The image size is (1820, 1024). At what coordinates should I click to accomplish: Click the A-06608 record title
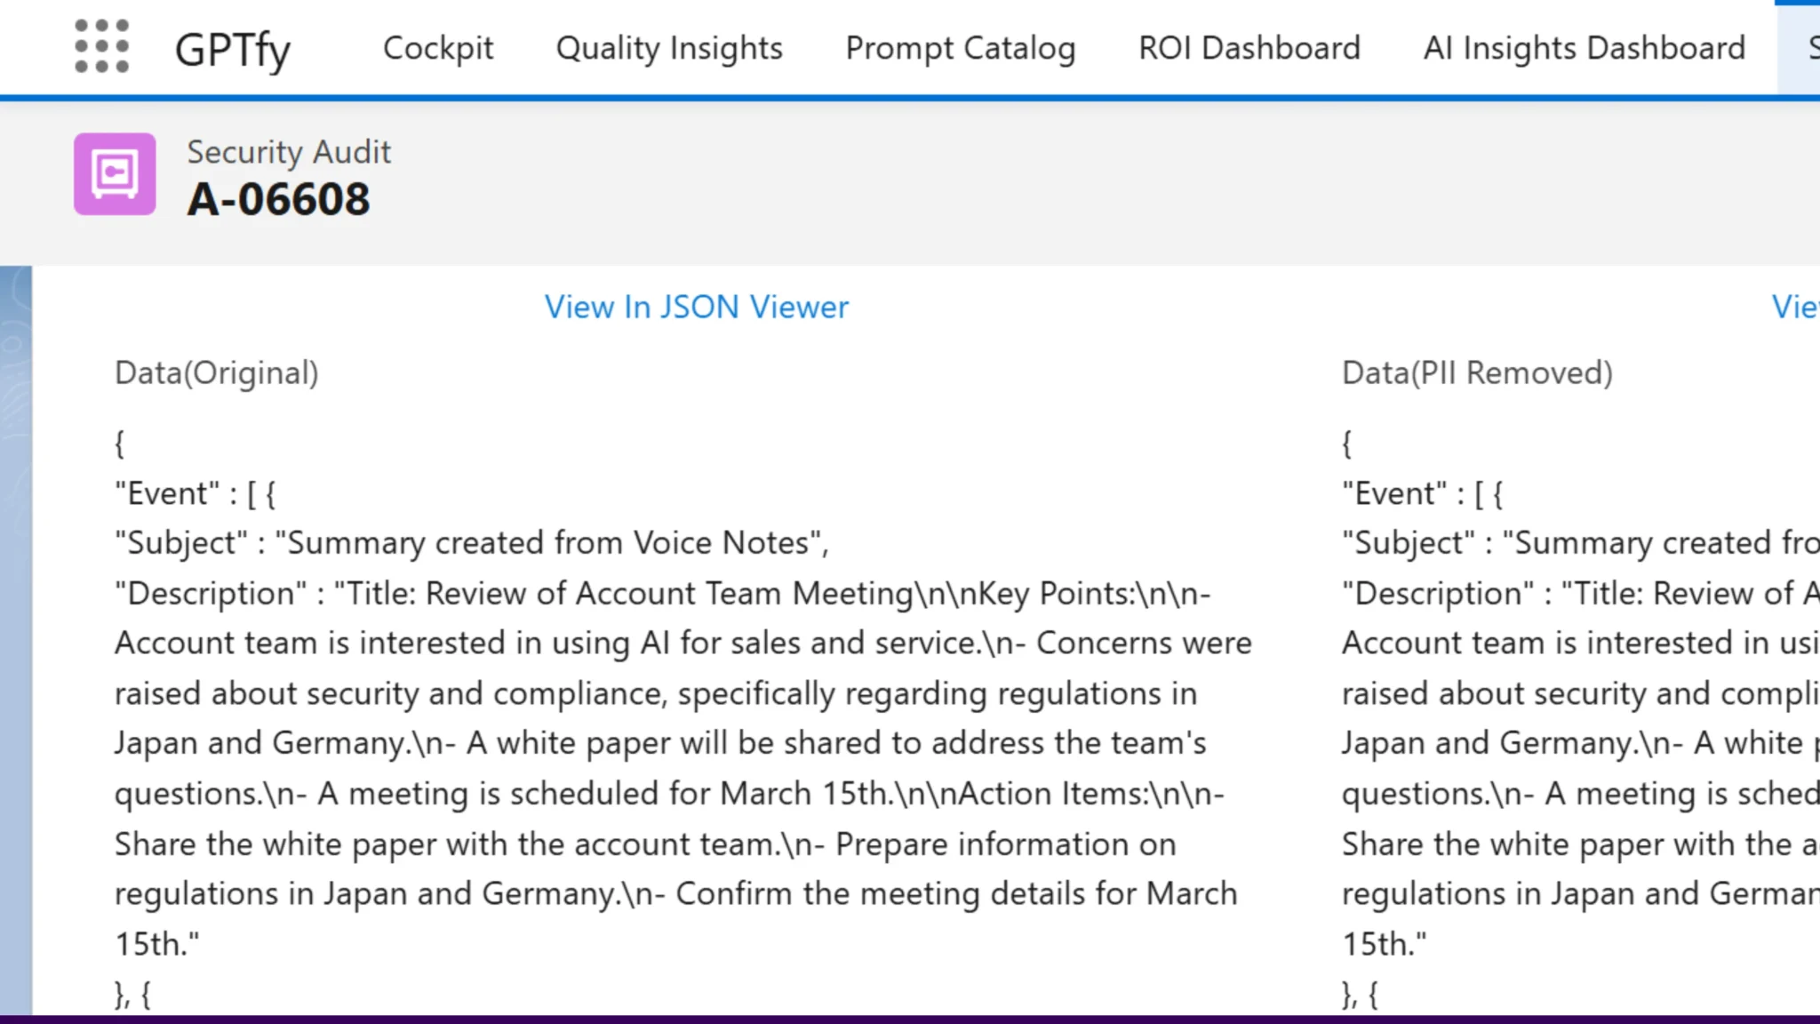click(x=278, y=199)
